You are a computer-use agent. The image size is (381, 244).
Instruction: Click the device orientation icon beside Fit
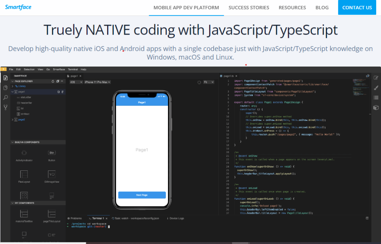pyautogui.click(x=199, y=82)
